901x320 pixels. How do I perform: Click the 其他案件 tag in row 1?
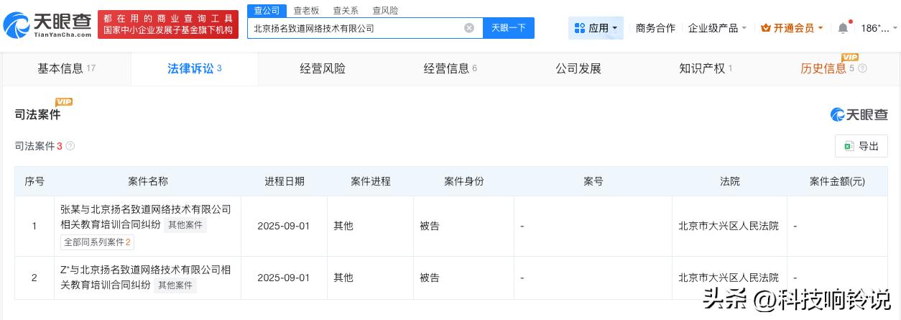185,225
